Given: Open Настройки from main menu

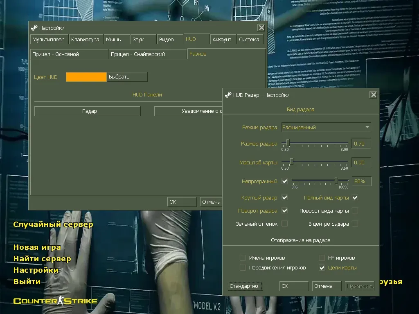Looking at the screenshot, I should click(x=36, y=270).
